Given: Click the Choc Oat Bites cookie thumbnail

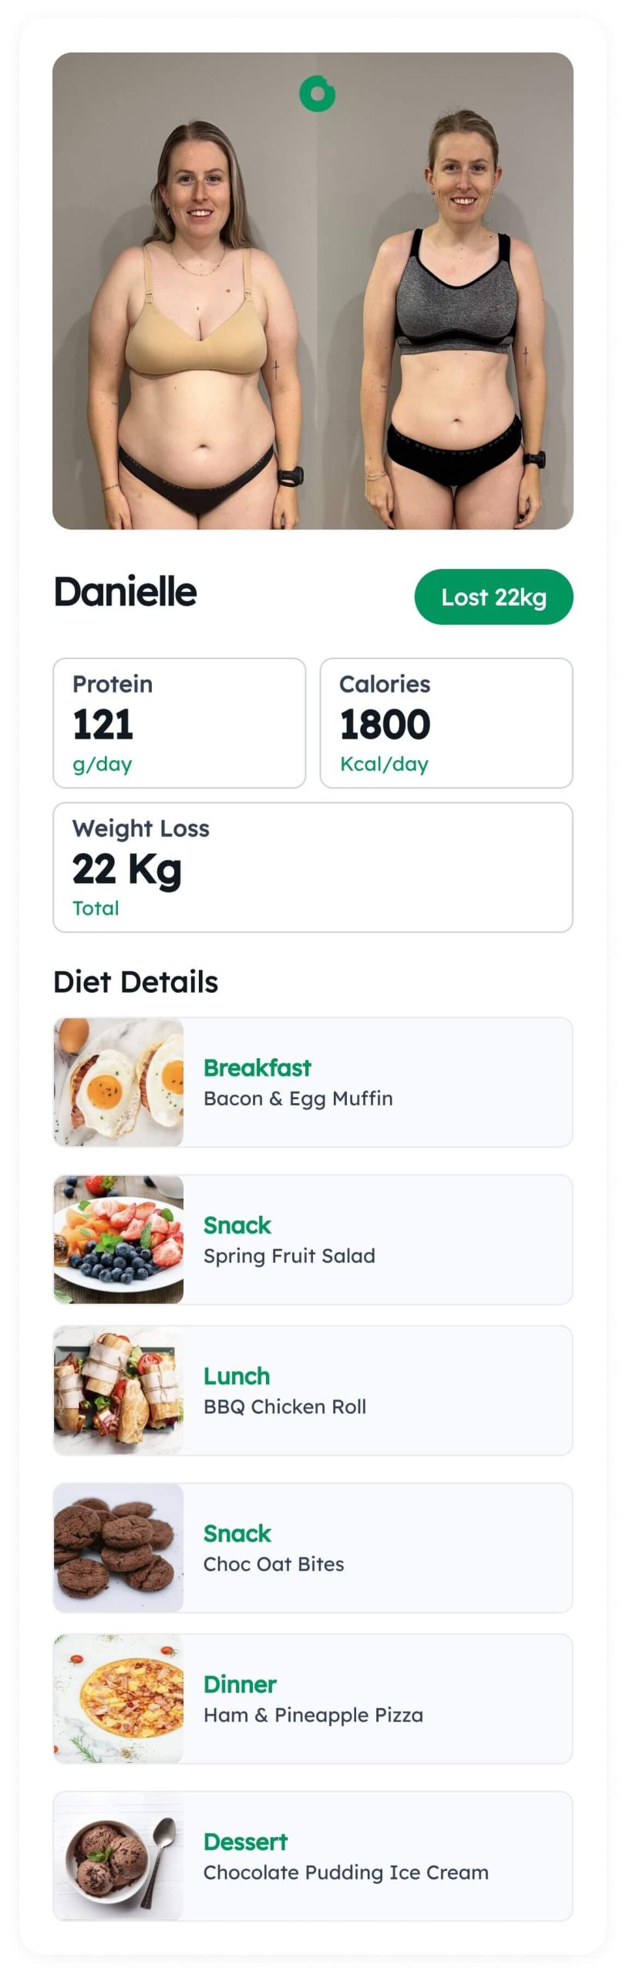Looking at the screenshot, I should (119, 1548).
